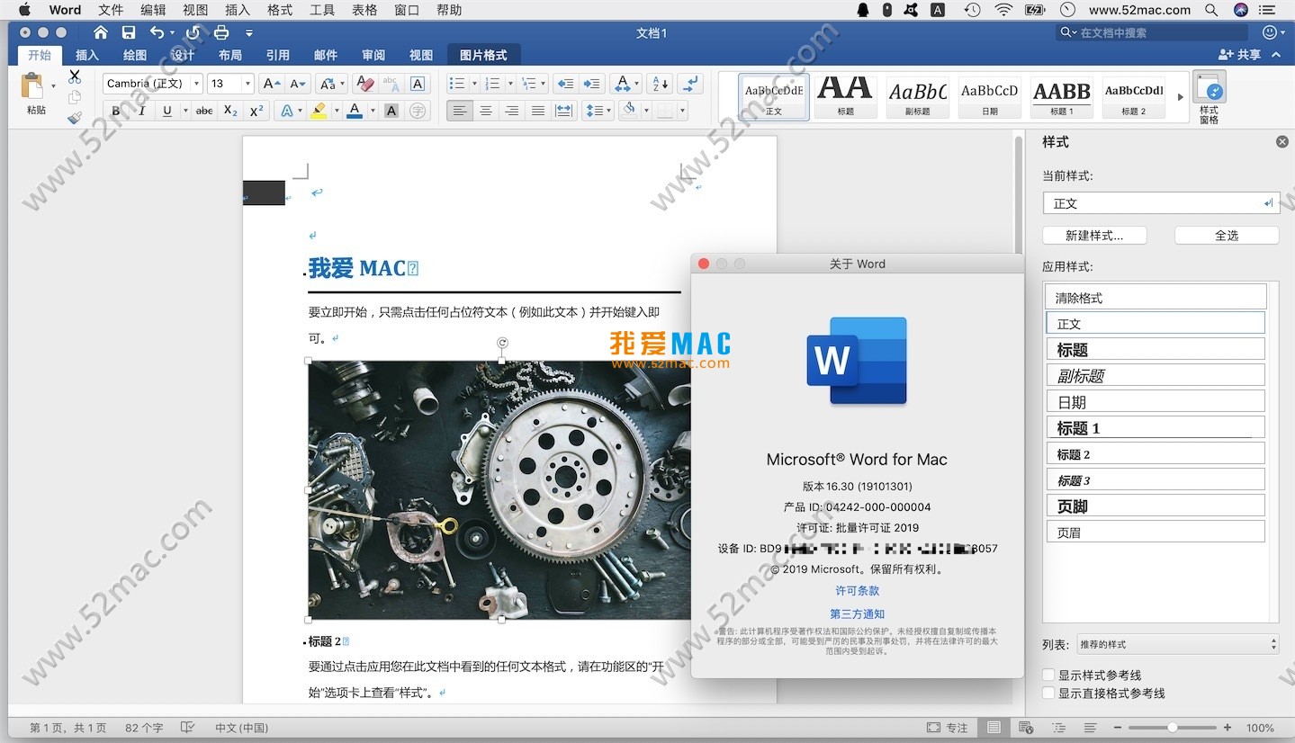This screenshot has width=1295, height=743.
Task: Open the font name dropdown
Action: click(196, 84)
